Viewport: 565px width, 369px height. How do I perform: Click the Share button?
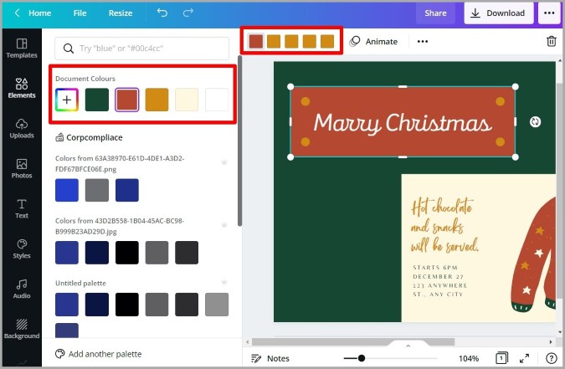tap(435, 13)
